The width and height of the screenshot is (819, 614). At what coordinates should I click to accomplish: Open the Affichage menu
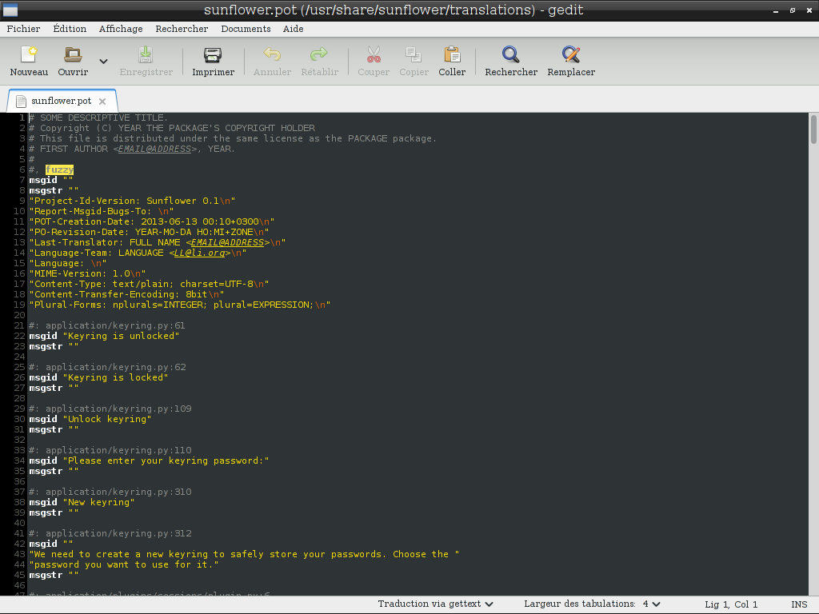(x=121, y=29)
